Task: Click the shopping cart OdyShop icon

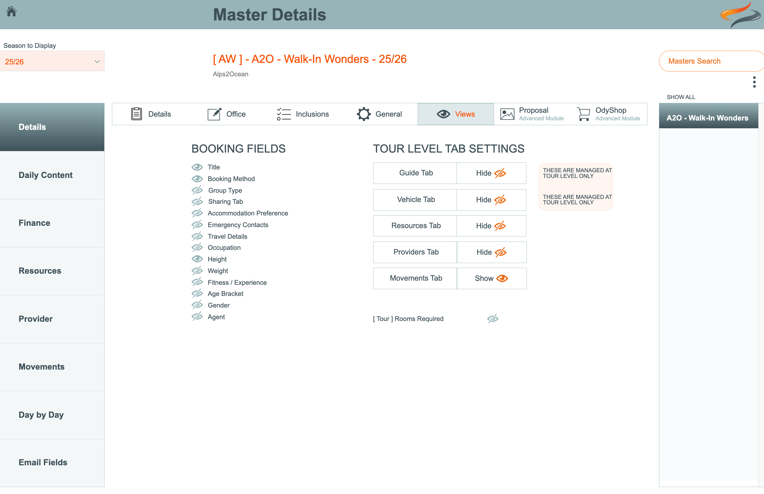Action: tap(583, 114)
